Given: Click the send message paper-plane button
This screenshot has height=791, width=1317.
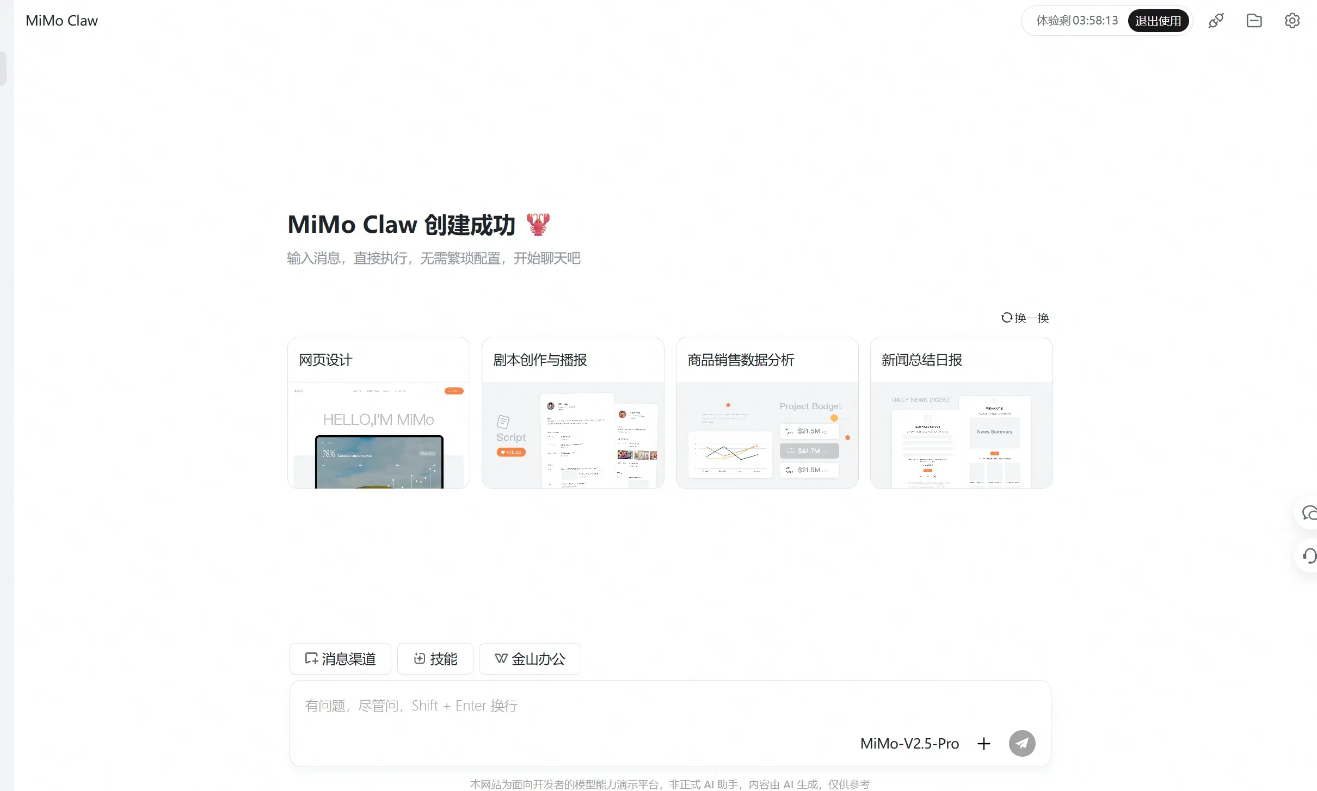Looking at the screenshot, I should pos(1021,743).
